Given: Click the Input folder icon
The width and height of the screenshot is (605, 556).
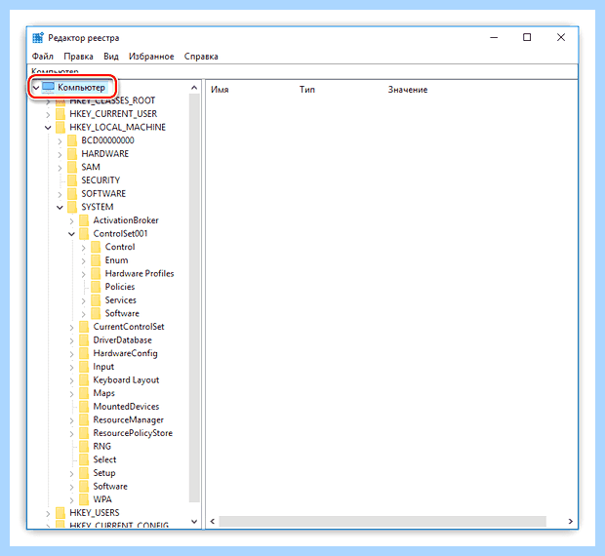Looking at the screenshot, I should point(84,367).
